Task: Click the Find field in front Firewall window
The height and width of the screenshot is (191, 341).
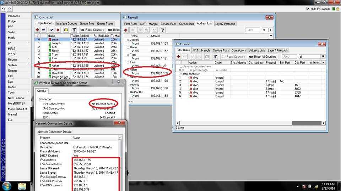Action: pyautogui.click(x=289, y=57)
